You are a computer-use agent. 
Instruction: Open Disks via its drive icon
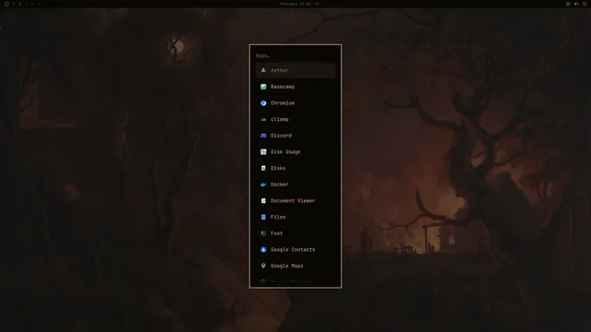coord(263,168)
